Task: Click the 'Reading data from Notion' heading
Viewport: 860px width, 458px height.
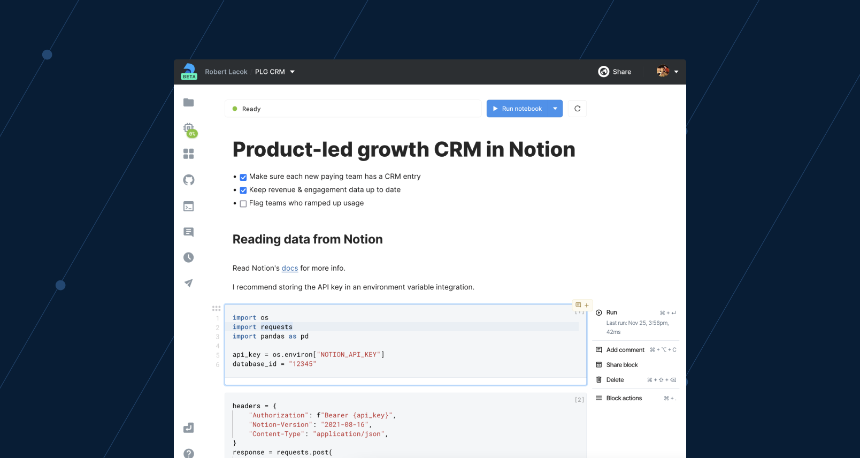Action: coord(308,239)
